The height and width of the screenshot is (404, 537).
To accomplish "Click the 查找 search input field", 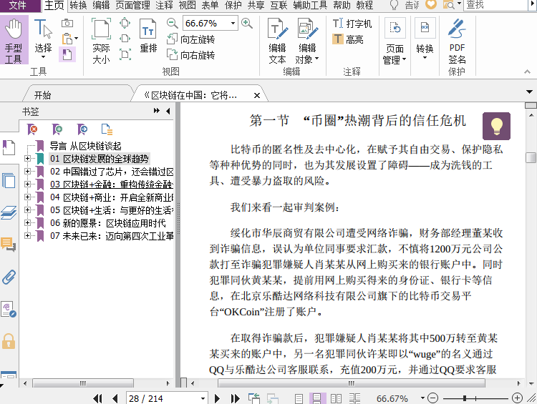I will (x=495, y=5).
